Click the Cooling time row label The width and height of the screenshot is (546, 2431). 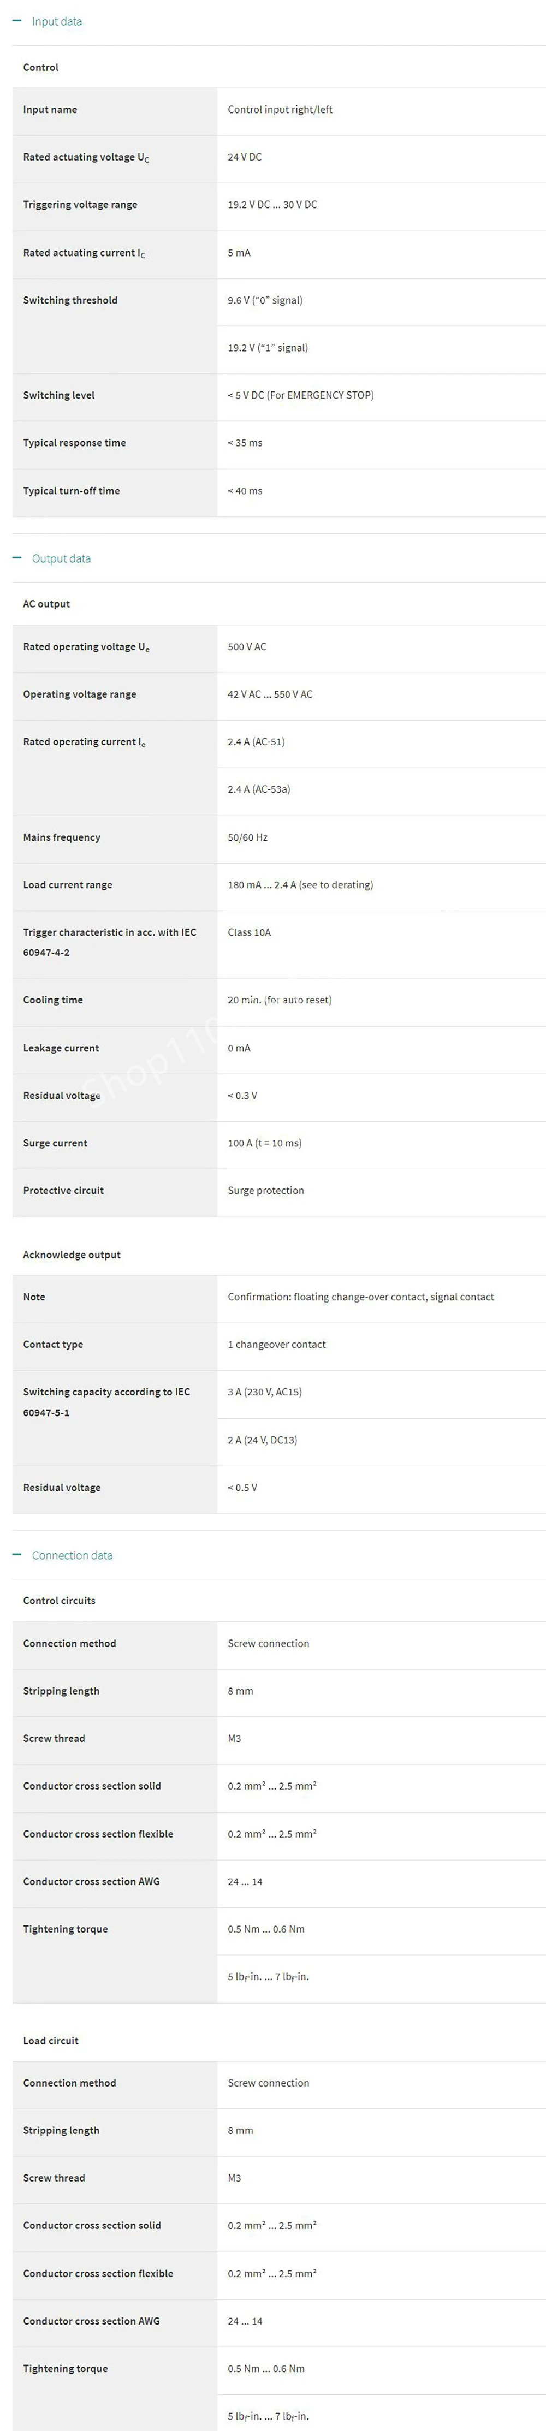pyautogui.click(x=53, y=1000)
